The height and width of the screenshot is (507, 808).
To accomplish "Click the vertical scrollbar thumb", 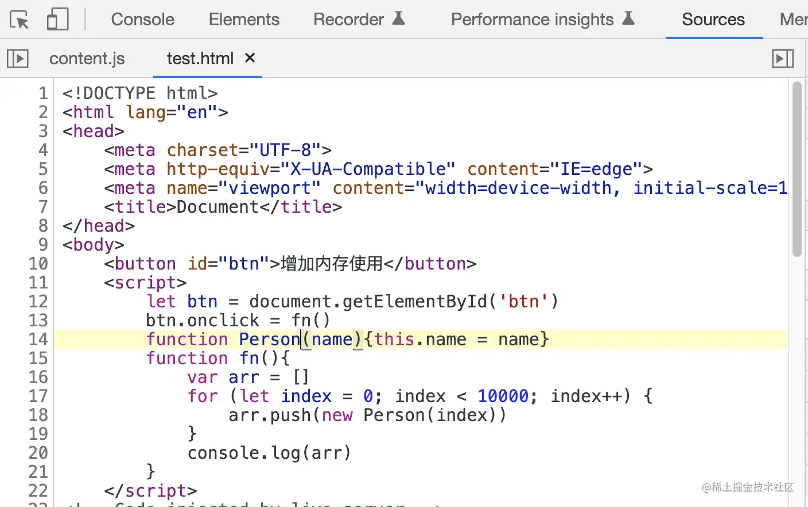I will coord(797,169).
